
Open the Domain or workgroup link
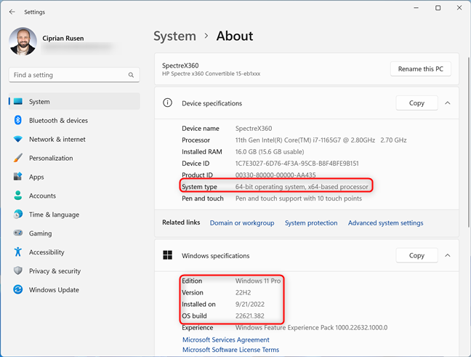pos(241,223)
